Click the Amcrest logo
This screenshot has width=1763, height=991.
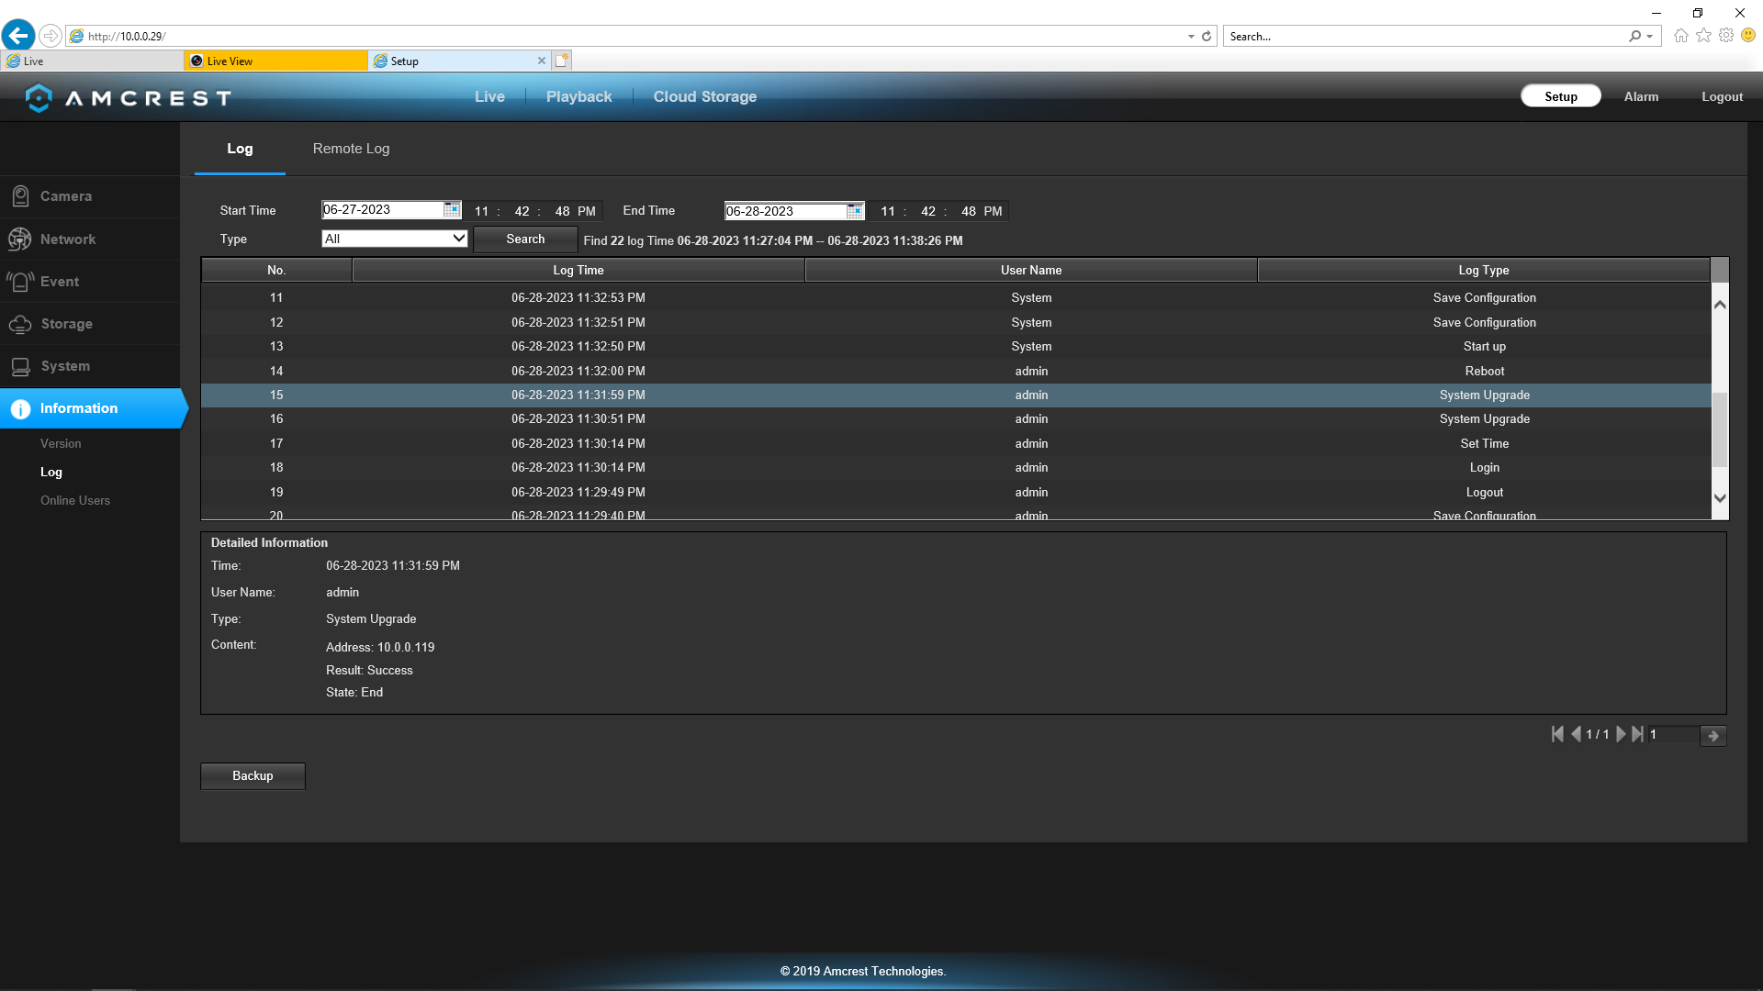[128, 97]
